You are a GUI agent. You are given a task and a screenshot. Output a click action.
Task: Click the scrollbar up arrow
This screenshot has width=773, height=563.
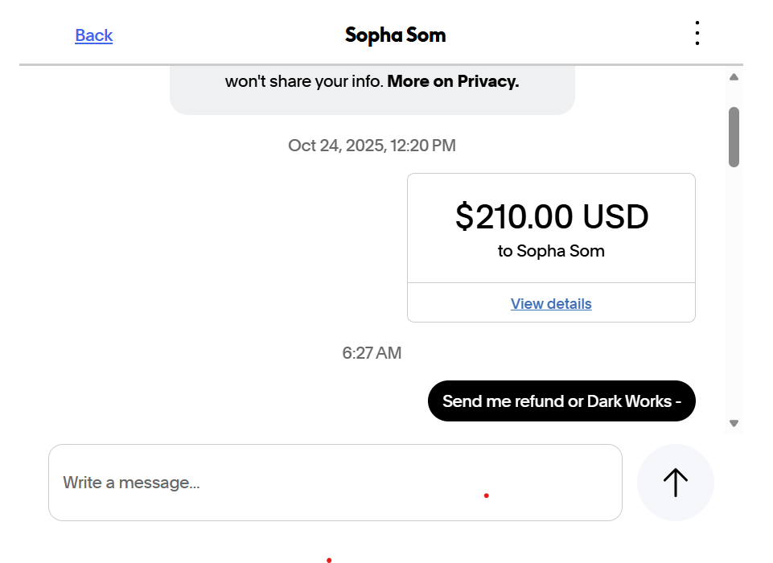733,76
